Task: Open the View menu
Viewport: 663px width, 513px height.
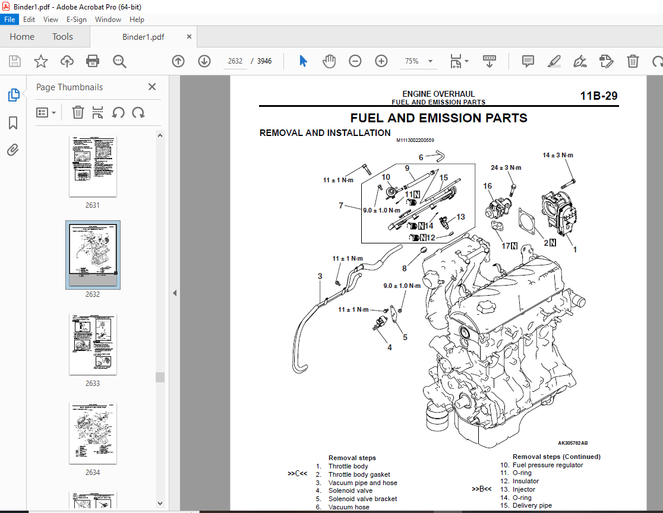Action: [50, 20]
